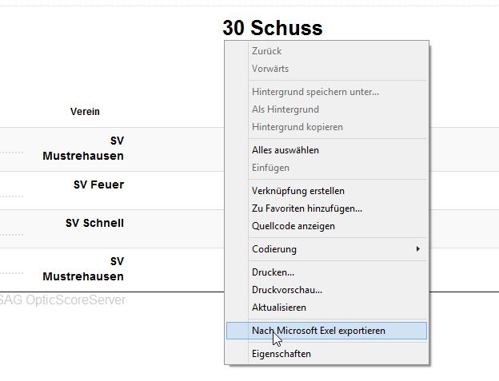The image size is (499, 381).
Task: Select the Als Hintergrund entry
Action: click(285, 109)
